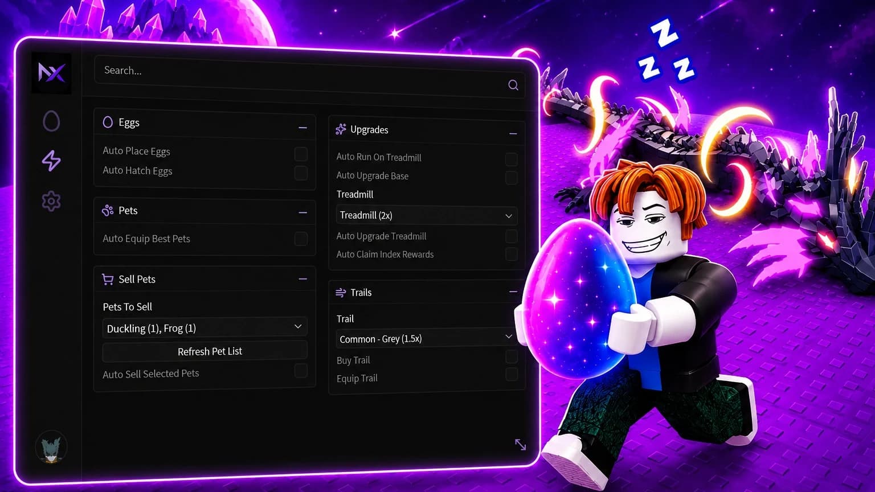Click the Sell Pets section title
Image resolution: width=875 pixels, height=492 pixels.
pos(137,279)
